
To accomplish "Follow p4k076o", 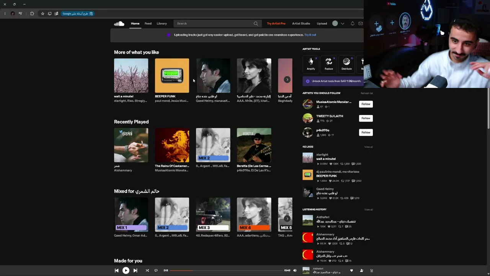I will [x=366, y=133].
